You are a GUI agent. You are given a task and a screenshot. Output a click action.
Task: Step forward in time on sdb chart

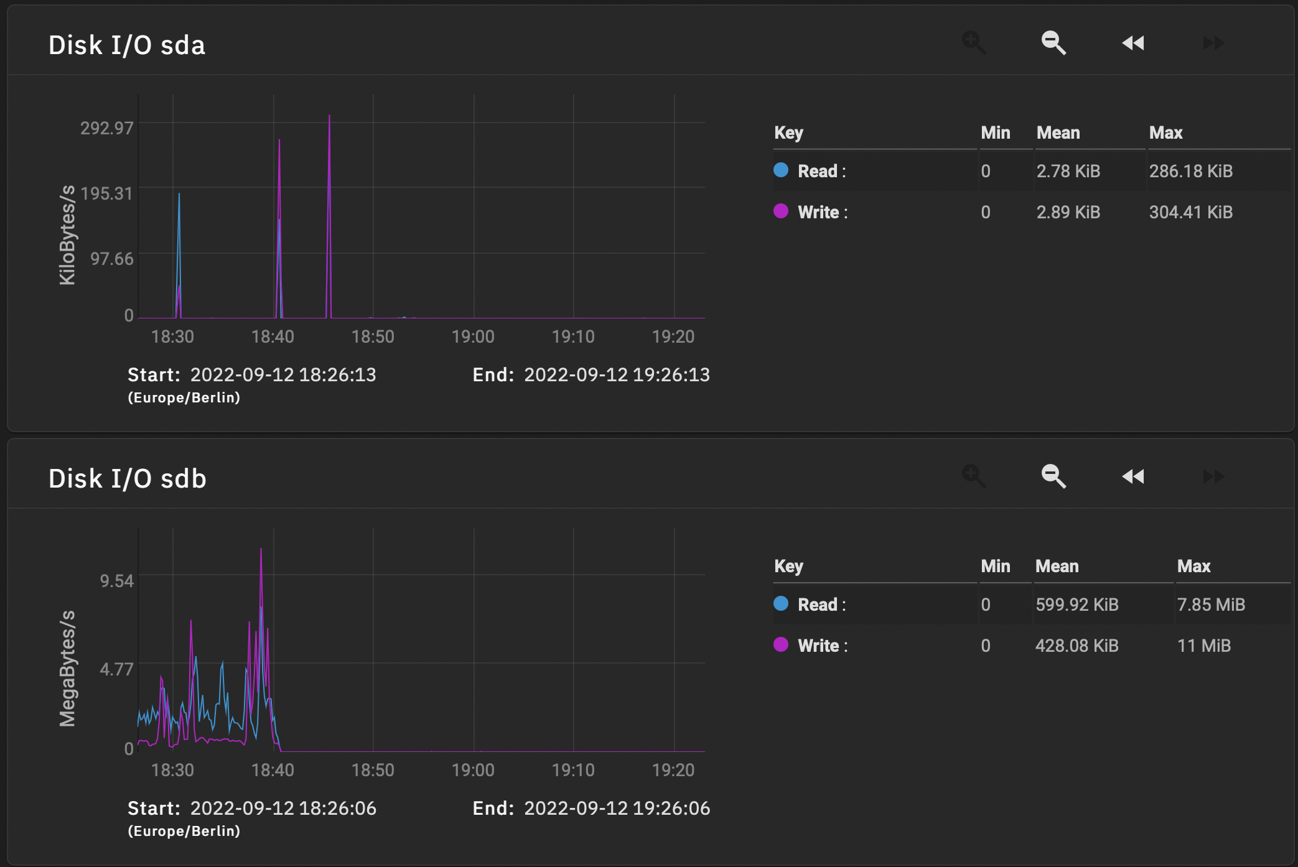coord(1213,476)
